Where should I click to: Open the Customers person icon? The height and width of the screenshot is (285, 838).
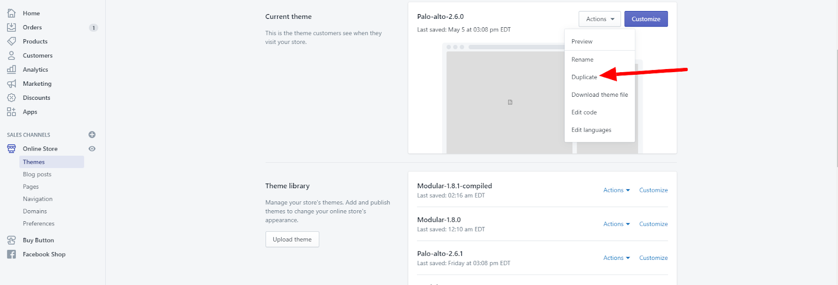pyautogui.click(x=12, y=55)
